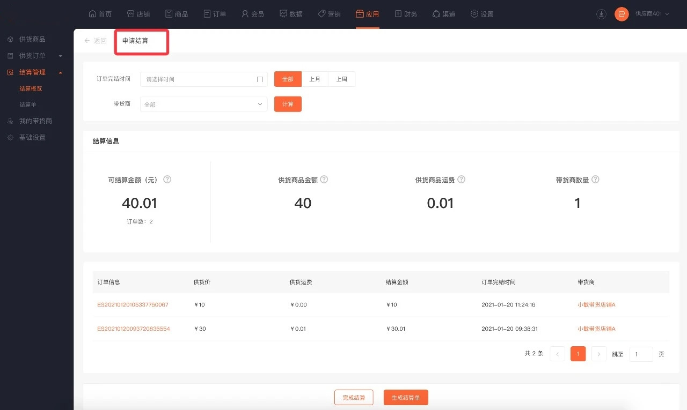Viewport: 687px width, 410px height.
Task: Click the 跳至 page number input
Action: pyautogui.click(x=641, y=354)
